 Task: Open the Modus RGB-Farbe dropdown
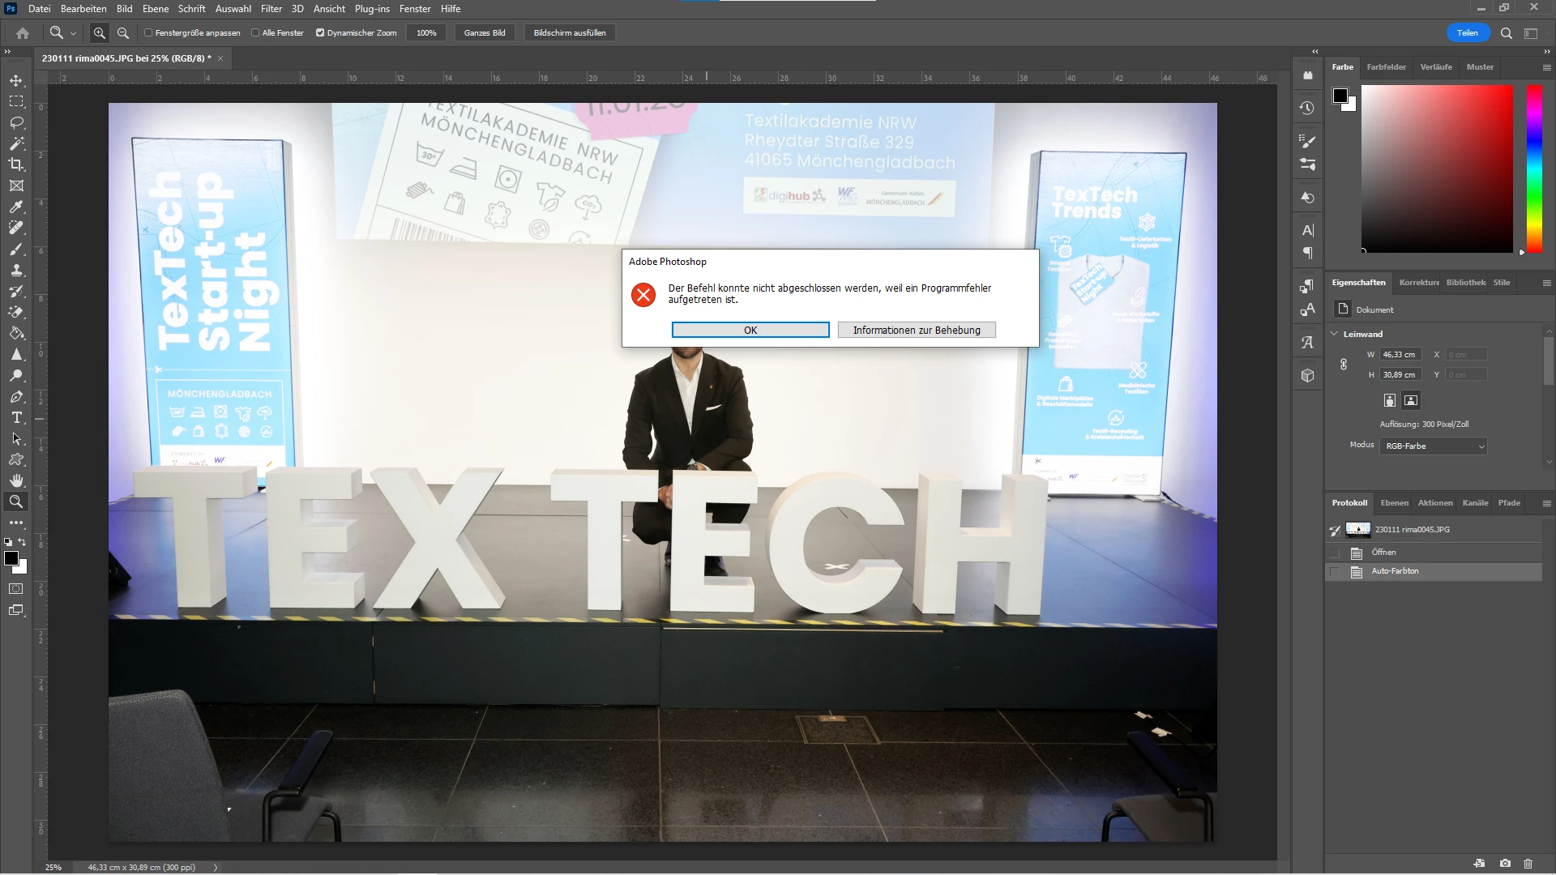point(1433,446)
